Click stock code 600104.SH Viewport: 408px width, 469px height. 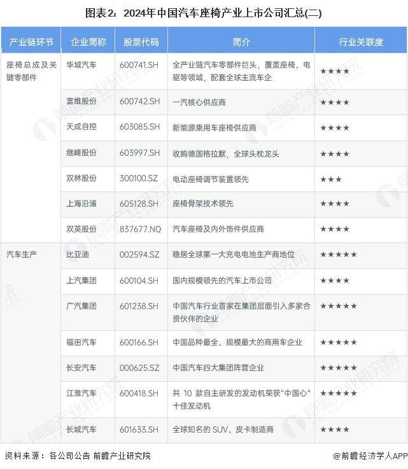click(x=139, y=281)
